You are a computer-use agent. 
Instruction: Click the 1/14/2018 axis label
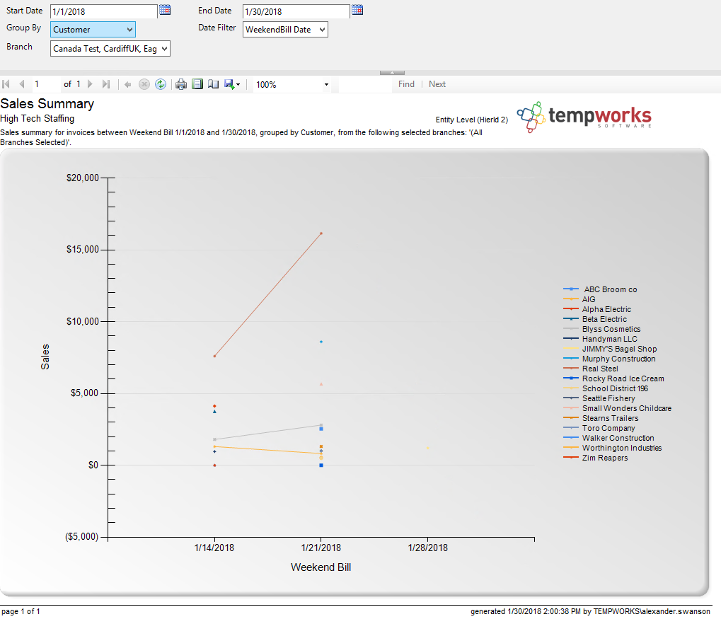point(214,548)
